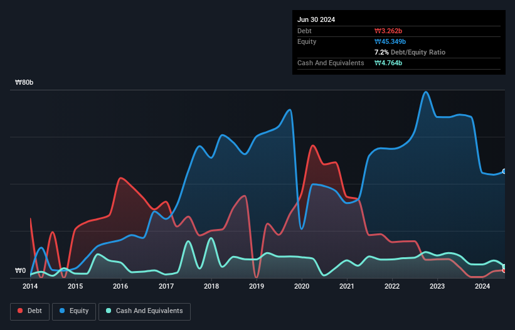Click the ₩0 y-axis label
Screen dimensions: 515x330
pyautogui.click(x=20, y=270)
